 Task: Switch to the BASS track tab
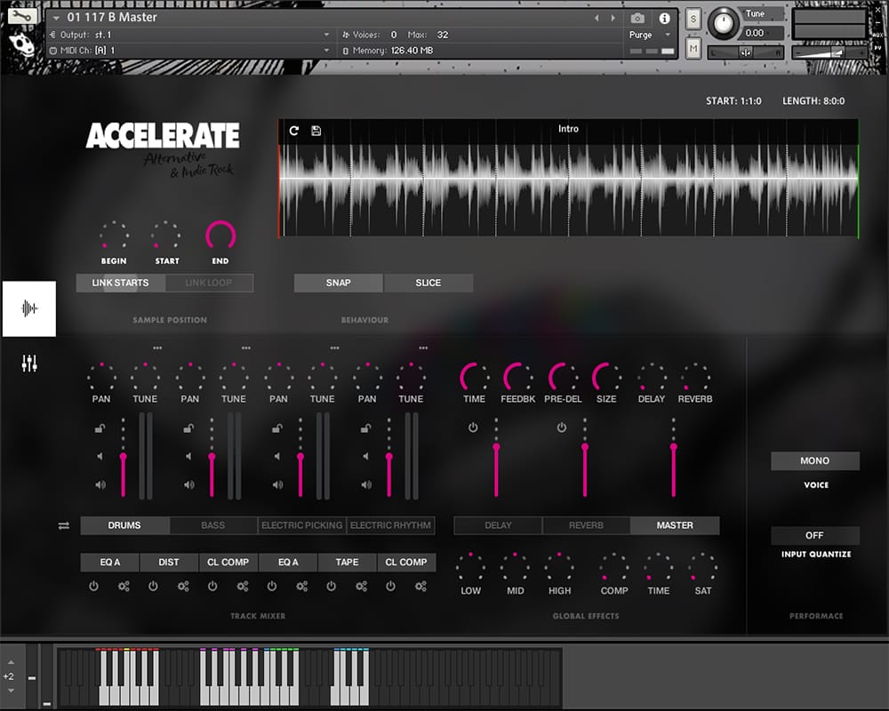[x=213, y=525]
